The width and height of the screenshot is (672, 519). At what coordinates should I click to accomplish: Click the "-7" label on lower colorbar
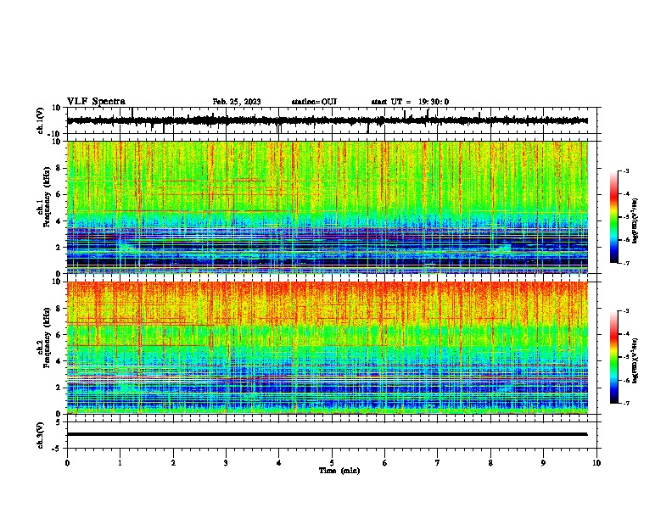point(625,403)
